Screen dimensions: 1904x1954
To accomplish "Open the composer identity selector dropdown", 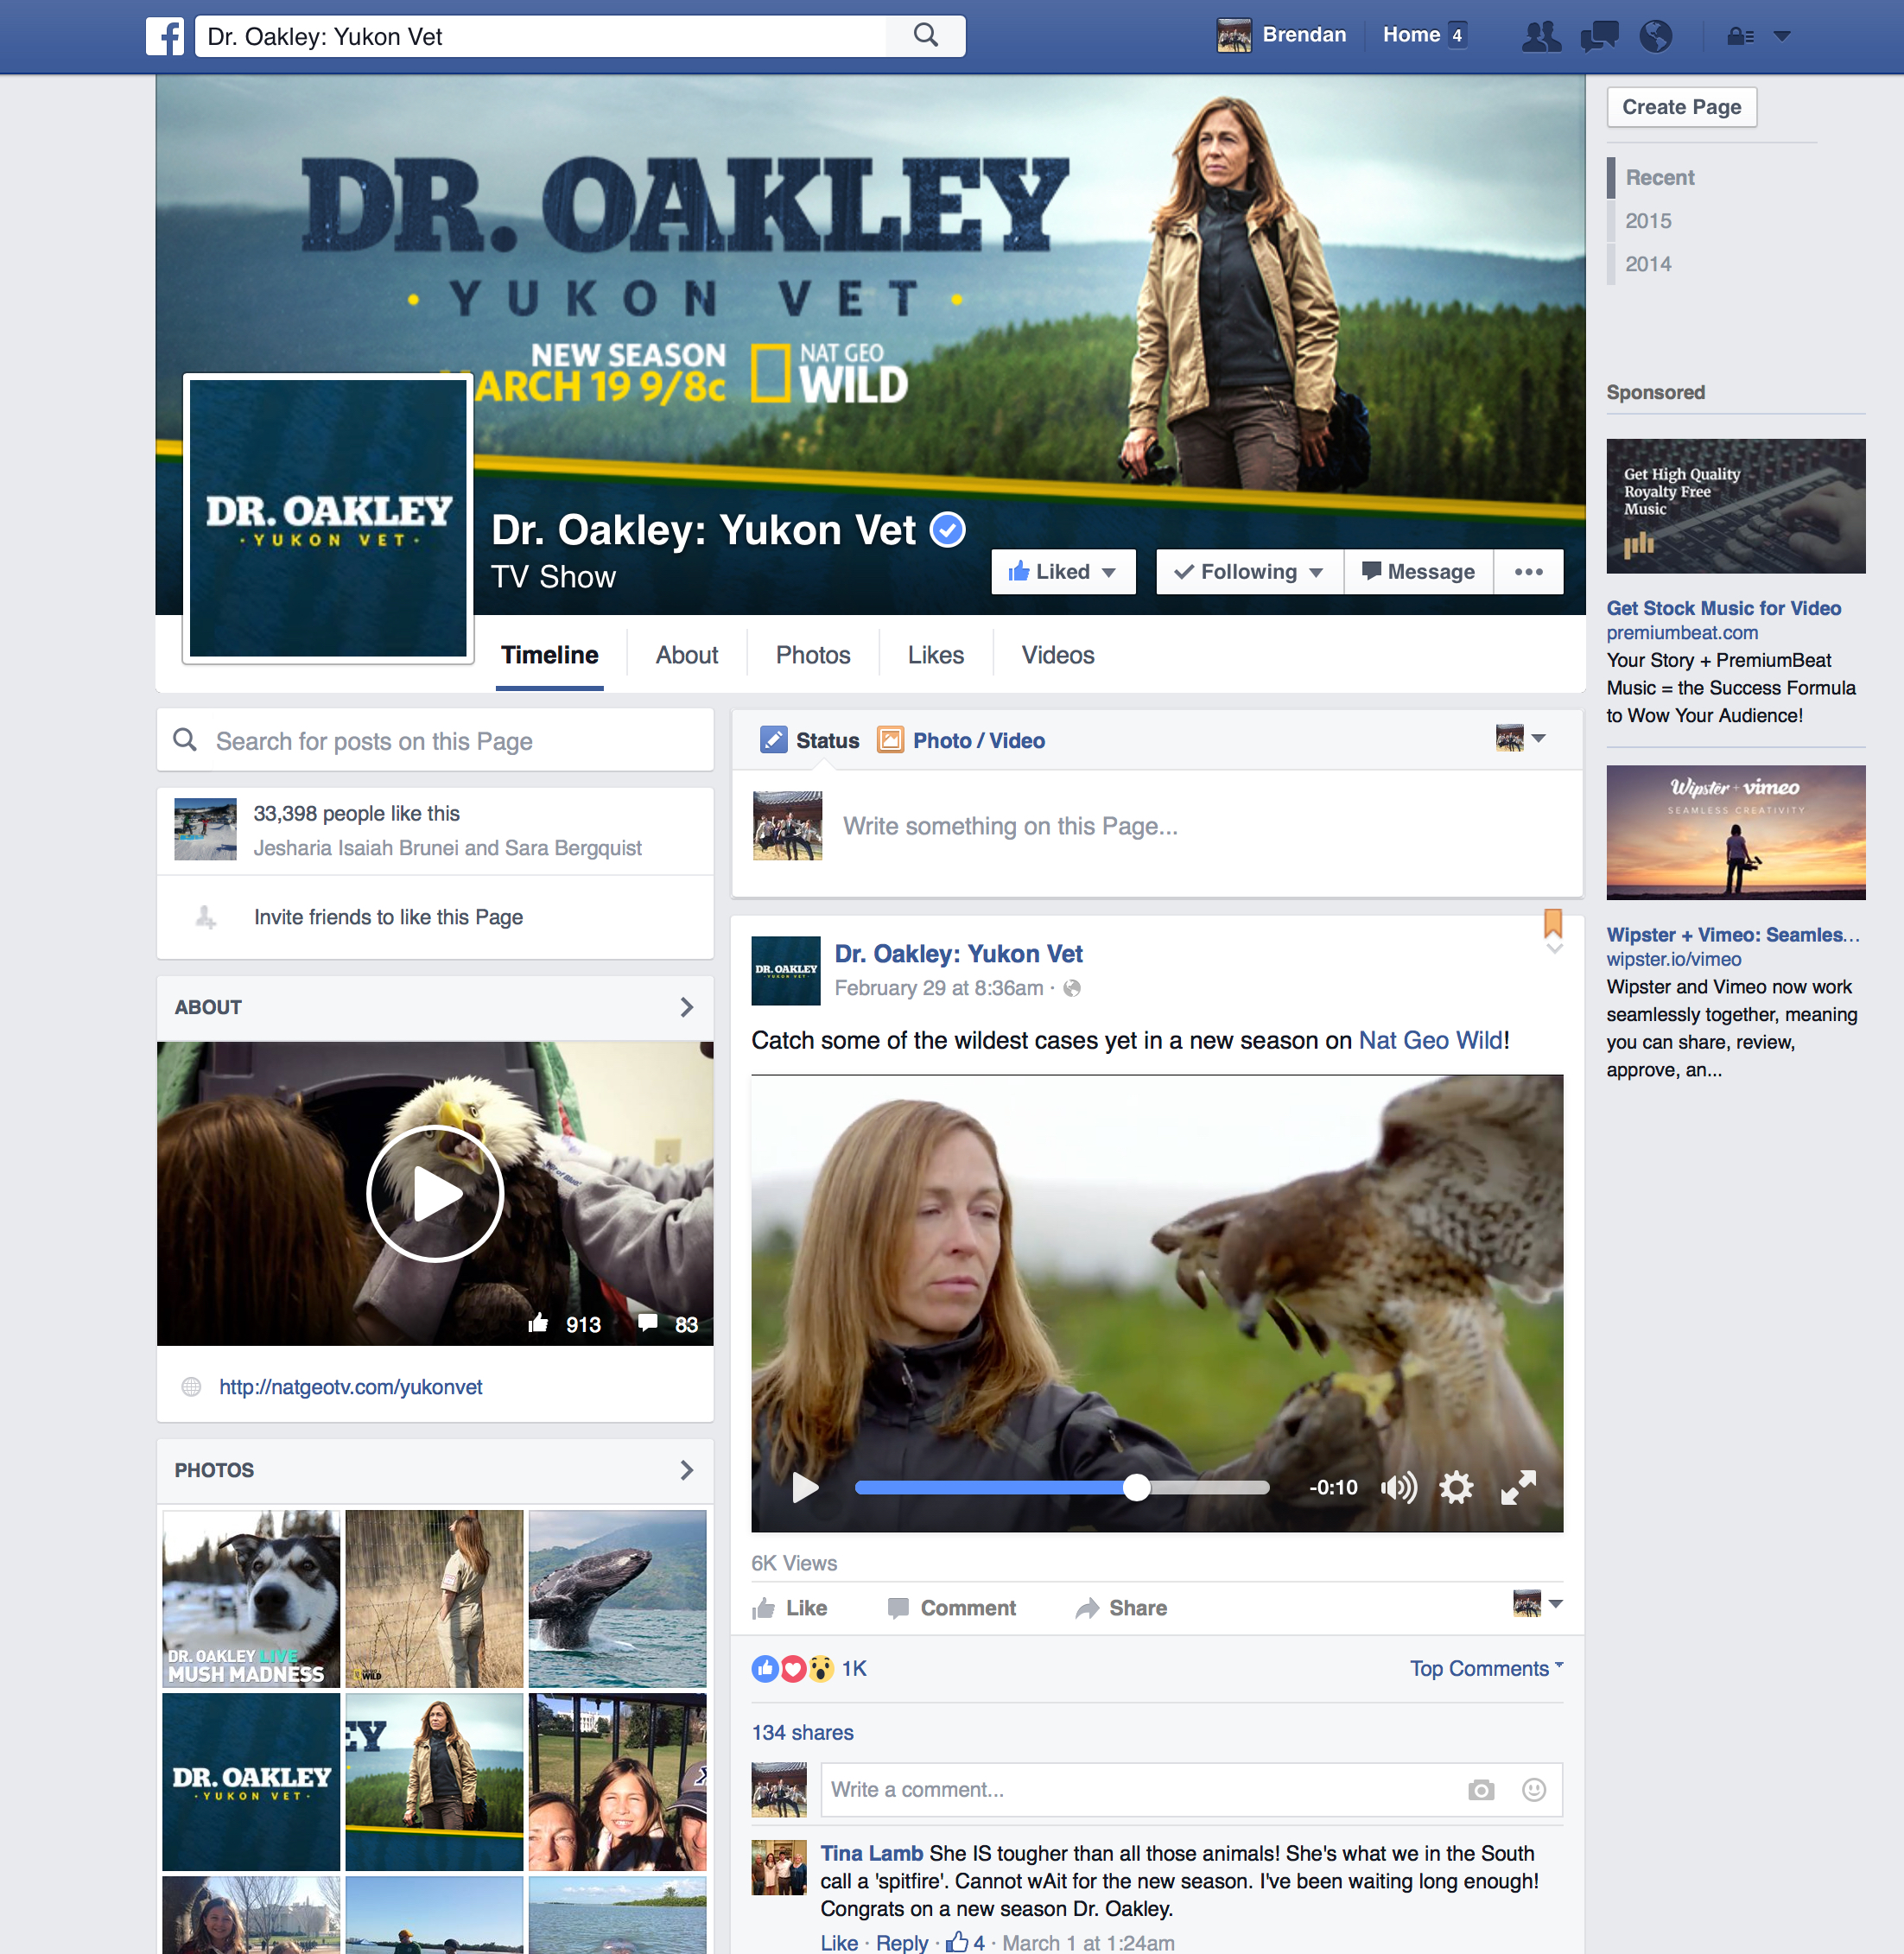I will 1520,738.
